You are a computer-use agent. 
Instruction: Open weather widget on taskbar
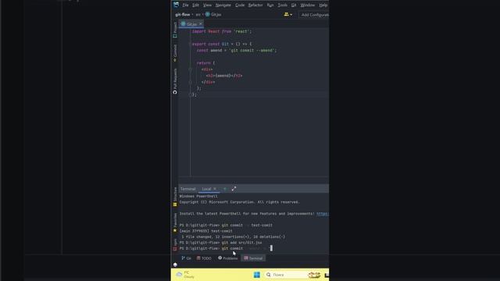coord(186,275)
